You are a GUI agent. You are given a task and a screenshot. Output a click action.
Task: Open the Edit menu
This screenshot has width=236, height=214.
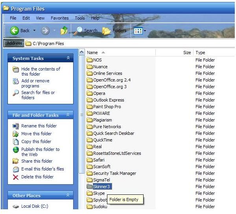click(26, 18)
